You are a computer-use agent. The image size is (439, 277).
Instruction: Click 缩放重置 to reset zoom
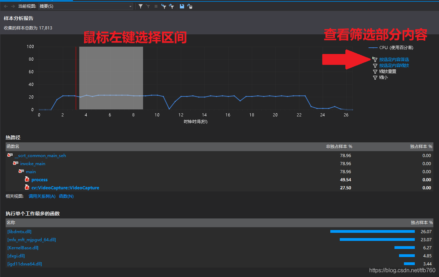click(388, 72)
